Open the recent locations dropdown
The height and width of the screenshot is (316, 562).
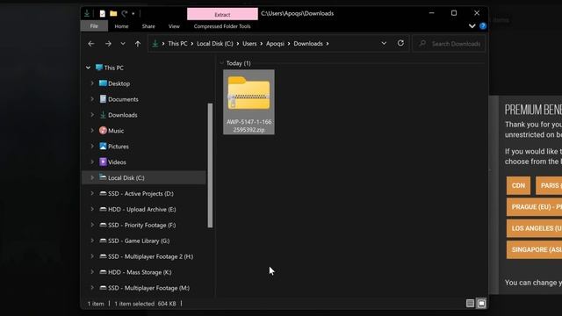pos(123,44)
